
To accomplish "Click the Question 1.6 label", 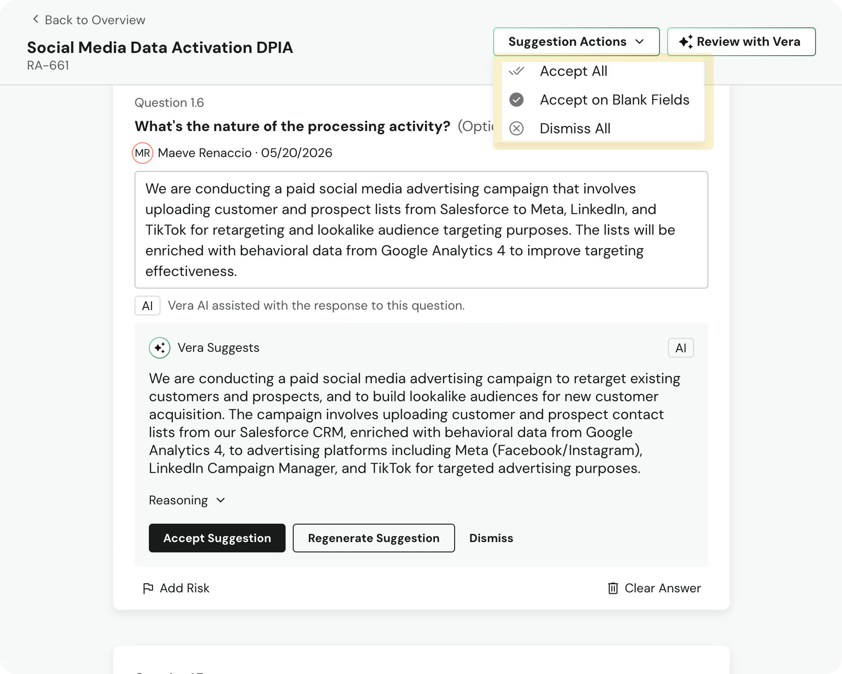I will tap(169, 103).
